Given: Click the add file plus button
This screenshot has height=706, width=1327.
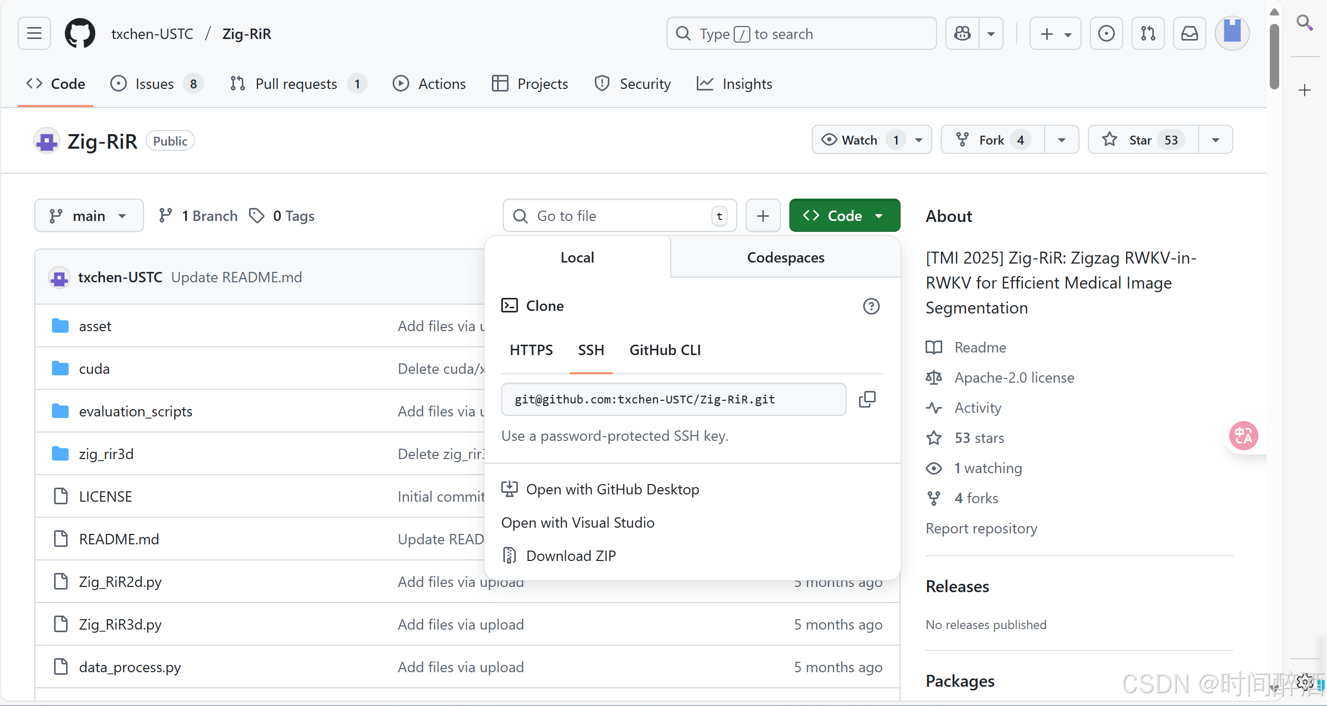Looking at the screenshot, I should point(763,216).
